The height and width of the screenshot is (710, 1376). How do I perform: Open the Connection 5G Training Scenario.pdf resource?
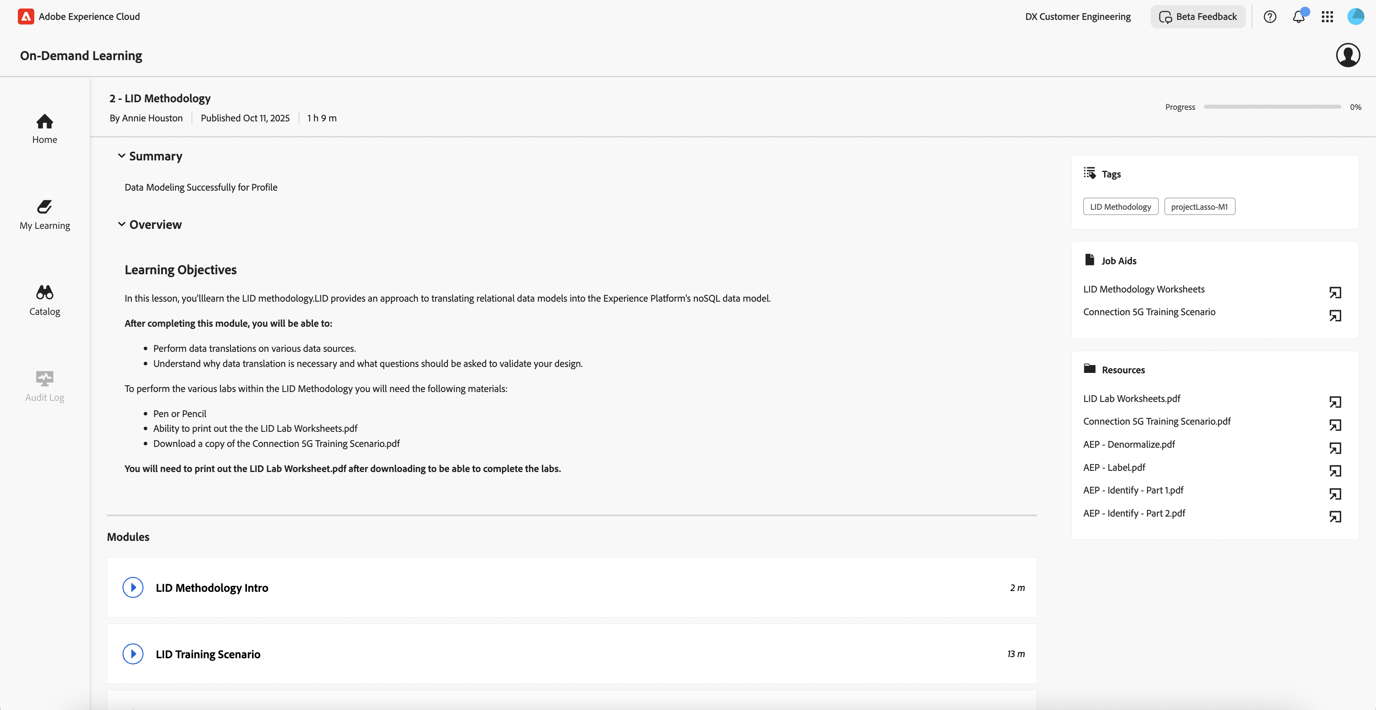(x=1157, y=421)
